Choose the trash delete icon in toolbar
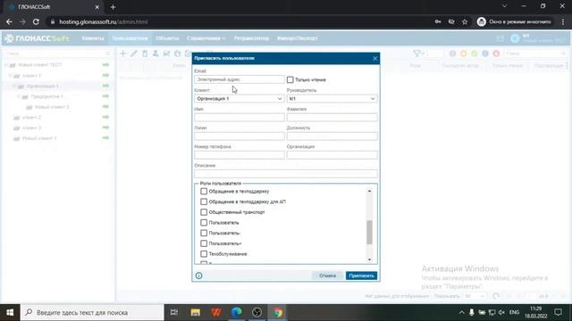 coord(145,53)
